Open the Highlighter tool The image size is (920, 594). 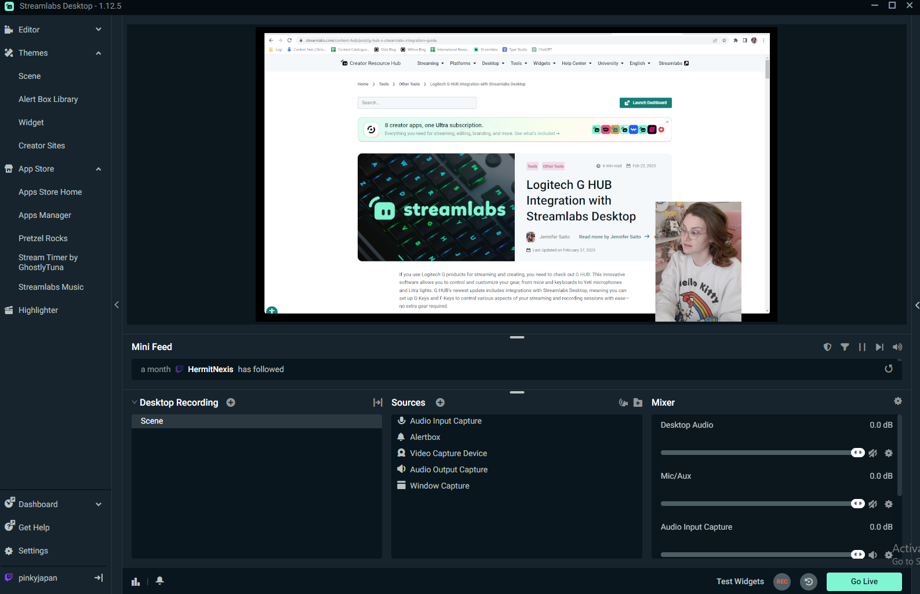coord(38,310)
